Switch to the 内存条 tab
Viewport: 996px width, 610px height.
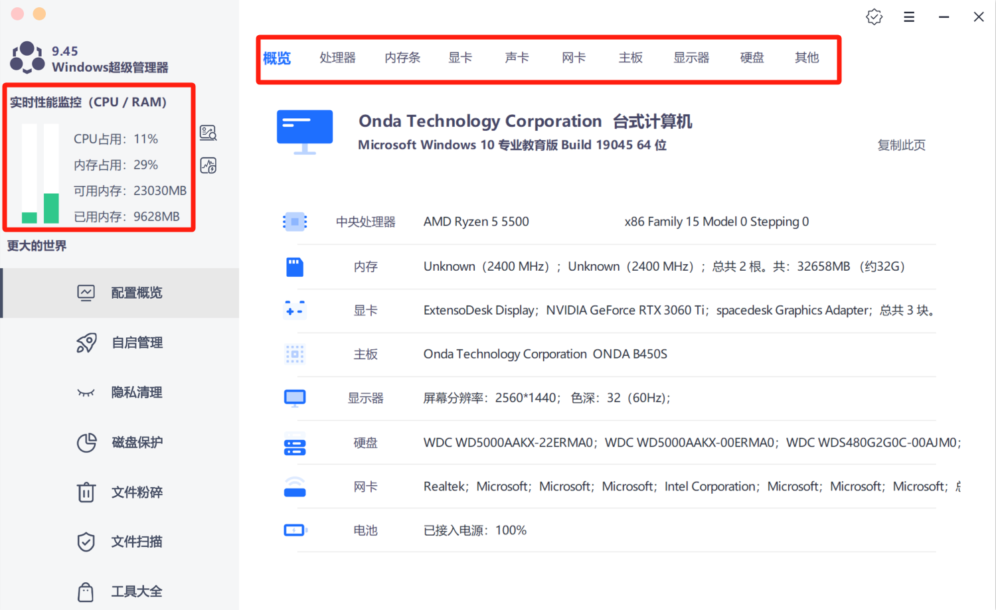[402, 58]
